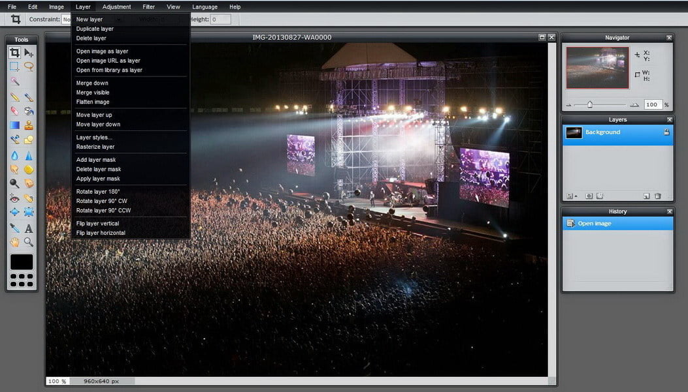Select the Gradient tool
The width and height of the screenshot is (688, 392).
coord(14,125)
